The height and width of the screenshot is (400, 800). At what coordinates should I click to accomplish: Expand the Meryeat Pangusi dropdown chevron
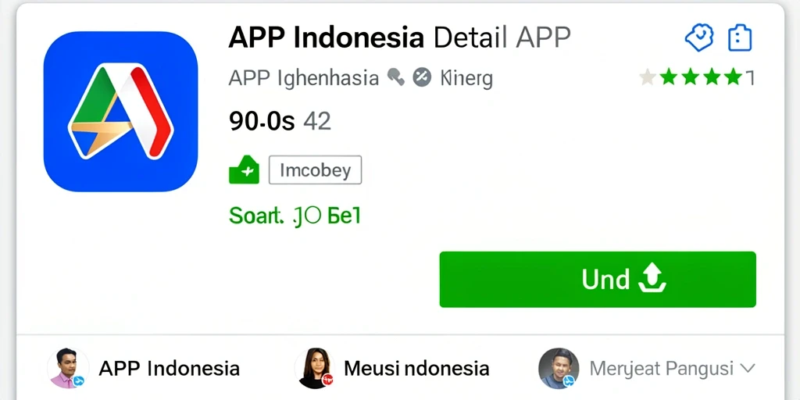pyautogui.click(x=747, y=368)
